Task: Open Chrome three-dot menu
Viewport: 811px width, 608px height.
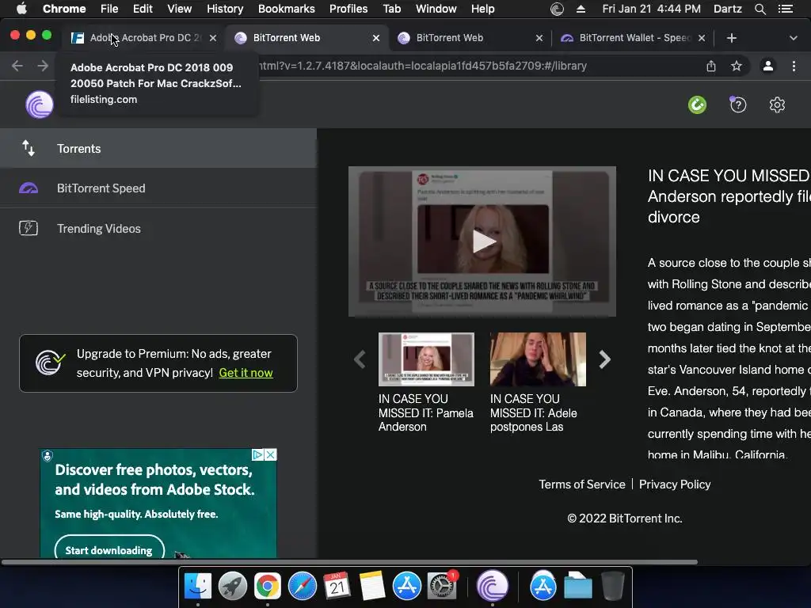Action: 794,66
